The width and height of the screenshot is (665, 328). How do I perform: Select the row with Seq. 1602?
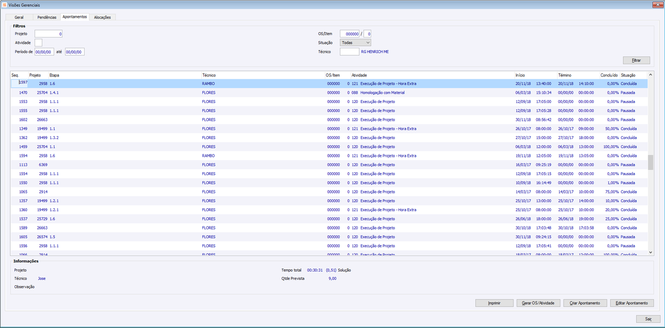(329, 119)
